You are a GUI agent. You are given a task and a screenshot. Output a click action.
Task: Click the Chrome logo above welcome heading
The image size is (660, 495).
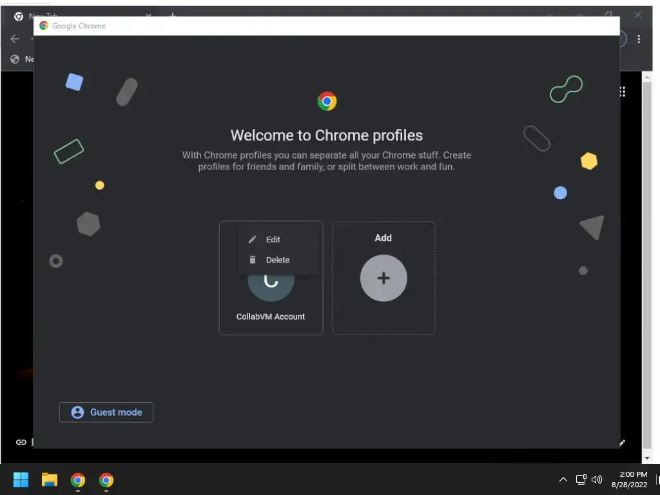pyautogui.click(x=327, y=101)
